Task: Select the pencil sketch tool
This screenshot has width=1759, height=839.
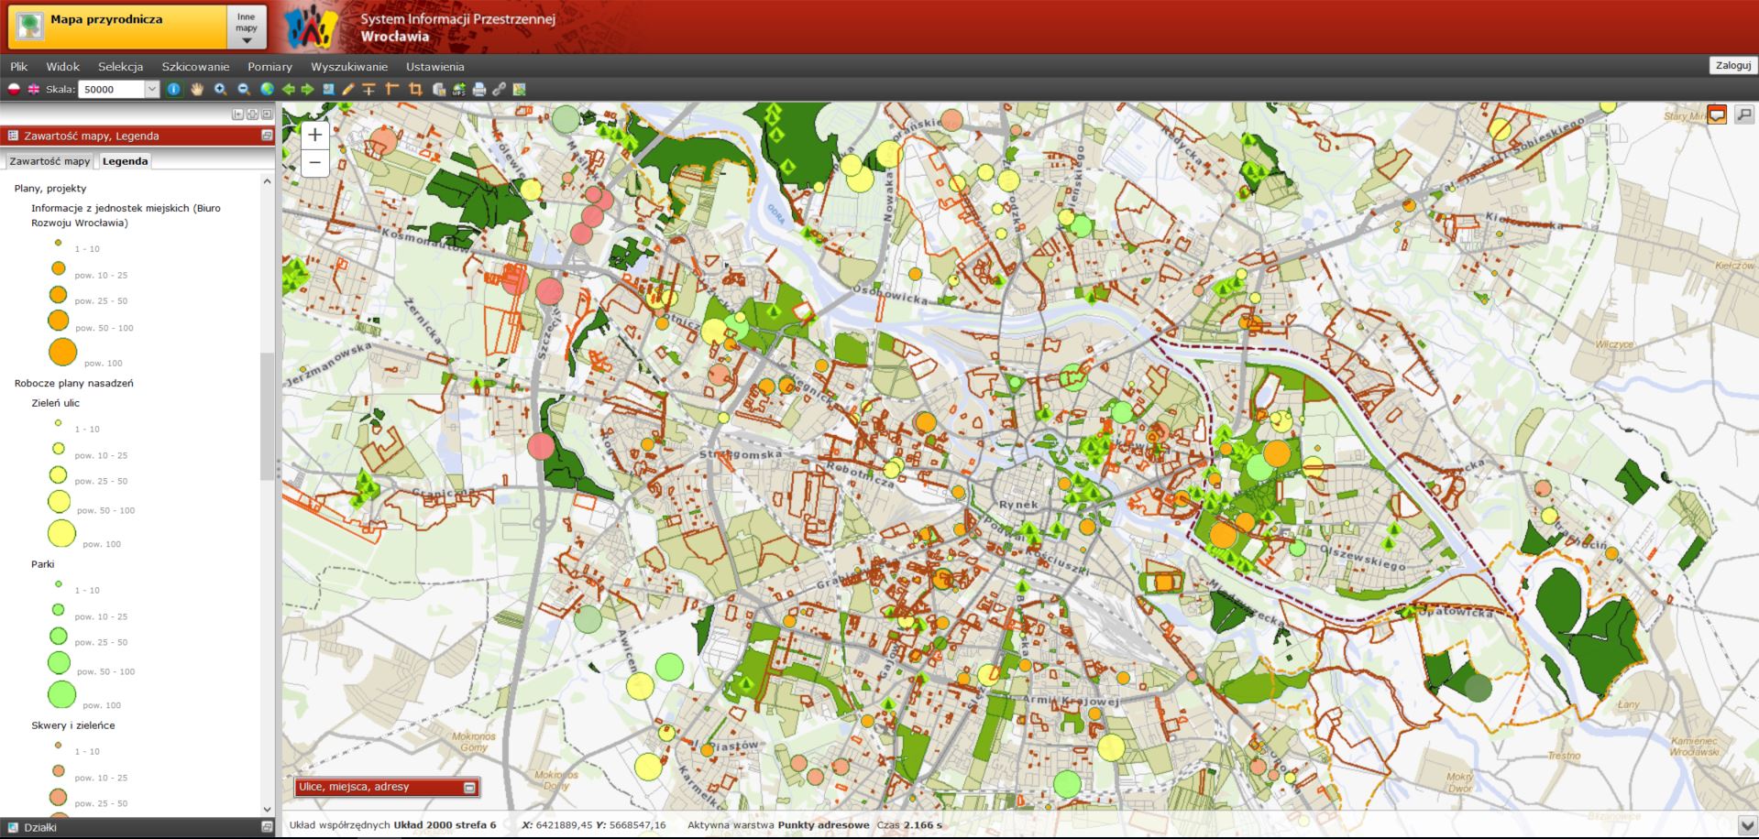Action: (347, 89)
